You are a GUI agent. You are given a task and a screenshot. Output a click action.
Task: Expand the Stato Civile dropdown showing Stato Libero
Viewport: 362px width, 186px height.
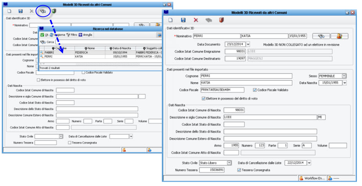point(230,163)
